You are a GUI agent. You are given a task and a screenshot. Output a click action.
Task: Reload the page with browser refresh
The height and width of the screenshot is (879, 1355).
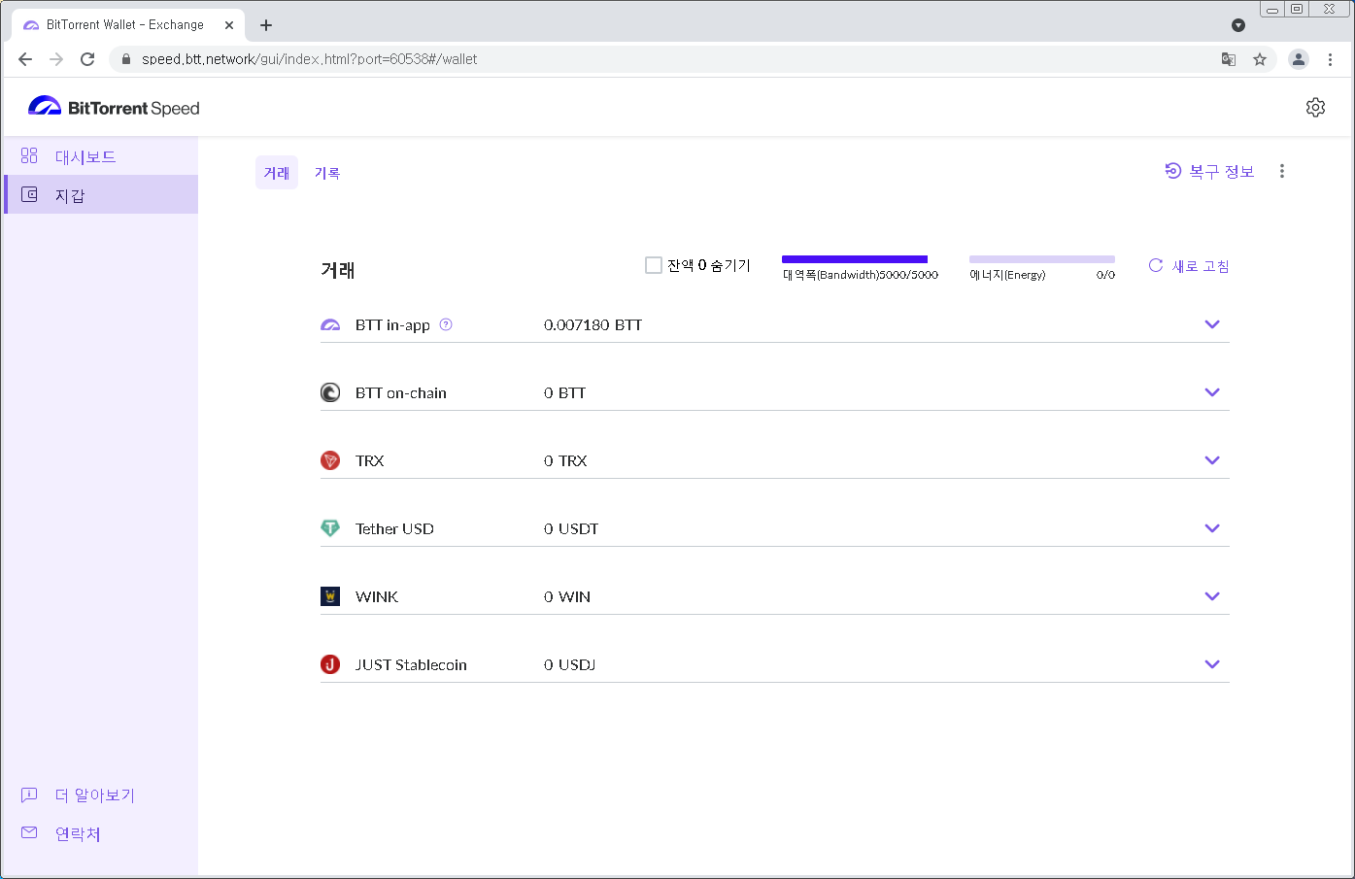pyautogui.click(x=87, y=59)
